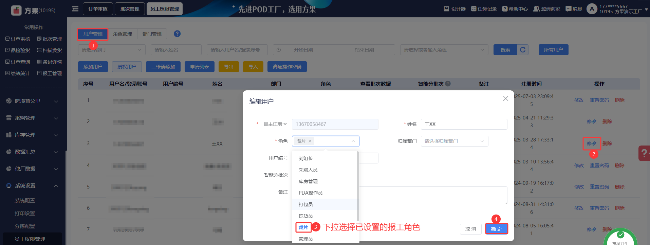Click the 智能分批次 column info icon
Screen dimensions: 650x245
point(448,84)
